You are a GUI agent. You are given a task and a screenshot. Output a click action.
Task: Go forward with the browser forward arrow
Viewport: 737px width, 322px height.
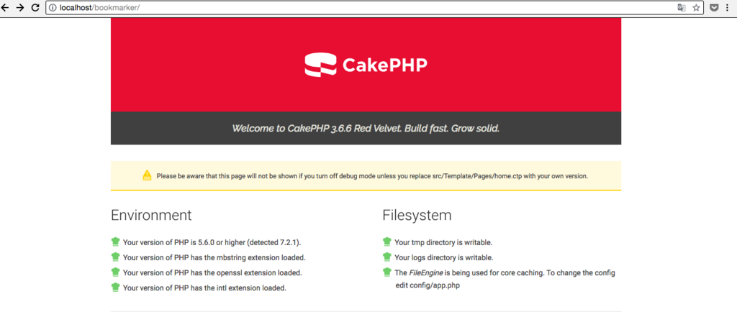click(19, 7)
